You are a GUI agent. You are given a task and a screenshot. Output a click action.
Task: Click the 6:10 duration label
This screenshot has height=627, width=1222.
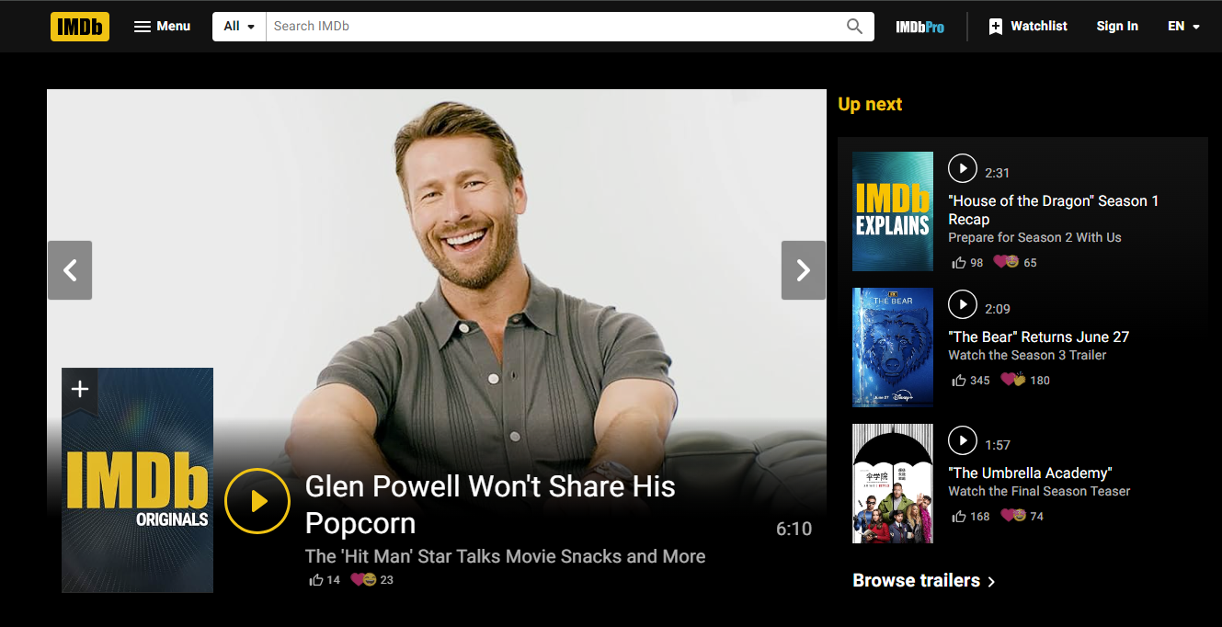pyautogui.click(x=794, y=529)
